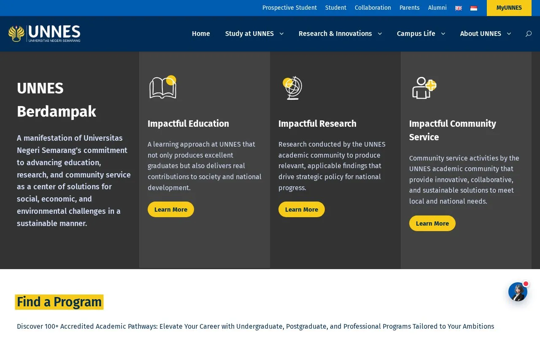Viewport: 540px width, 338px height.
Task: Click the Impactful Community Service heading
Action: (x=453, y=131)
